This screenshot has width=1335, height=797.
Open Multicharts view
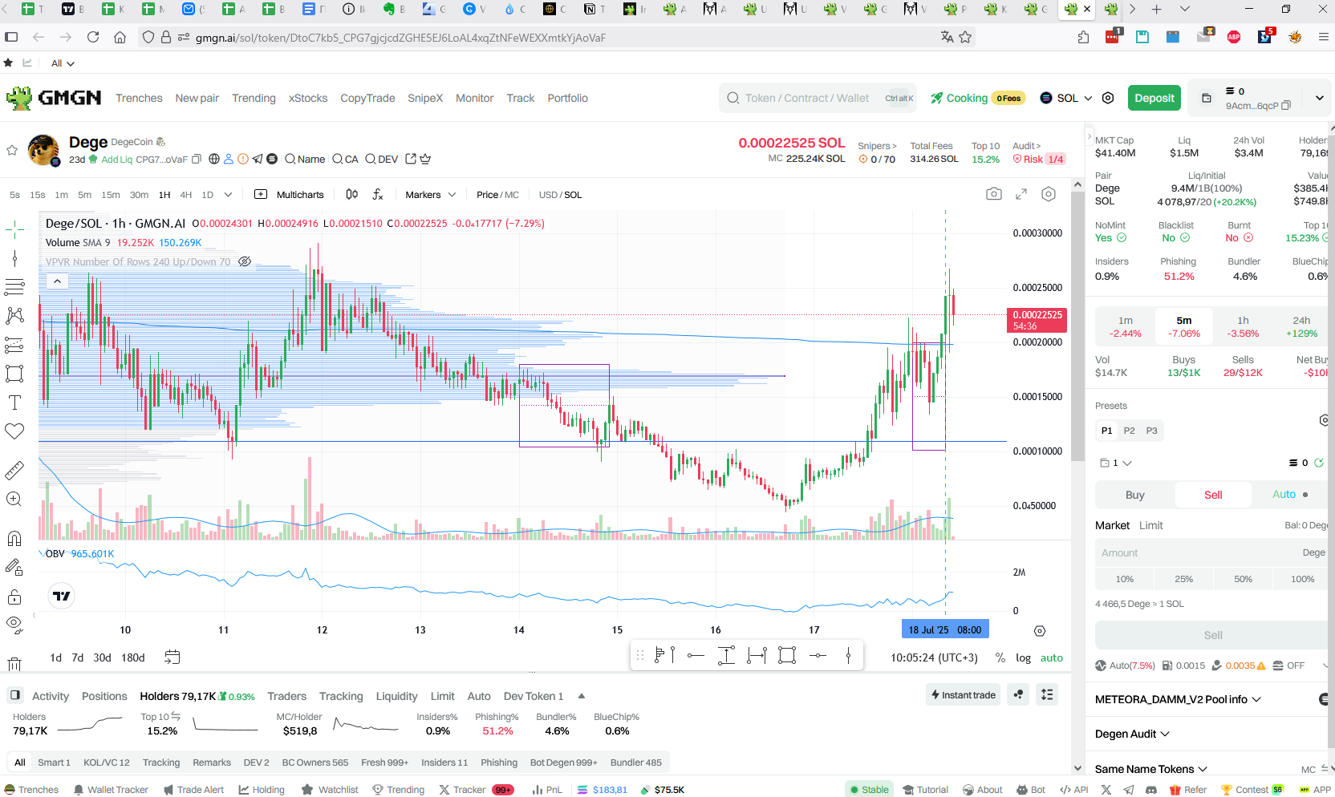point(289,195)
